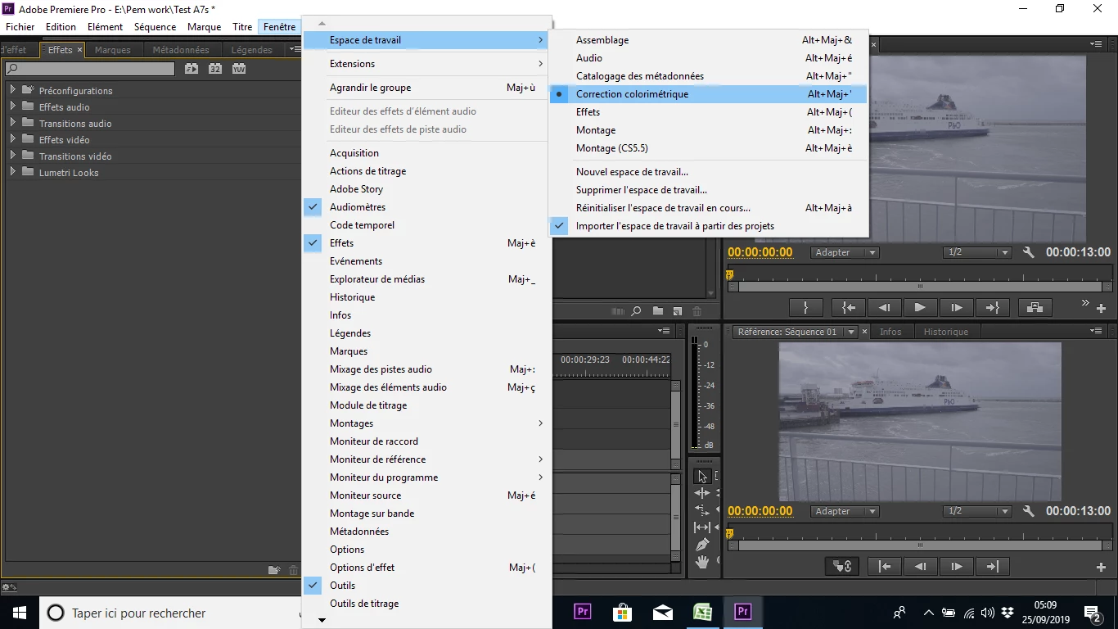Open upper monitor wrench settings
The width and height of the screenshot is (1118, 629).
click(1029, 252)
